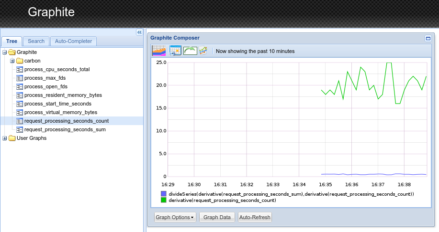
Task: Click the 10.0 y-axis label
Action: (x=161, y=131)
